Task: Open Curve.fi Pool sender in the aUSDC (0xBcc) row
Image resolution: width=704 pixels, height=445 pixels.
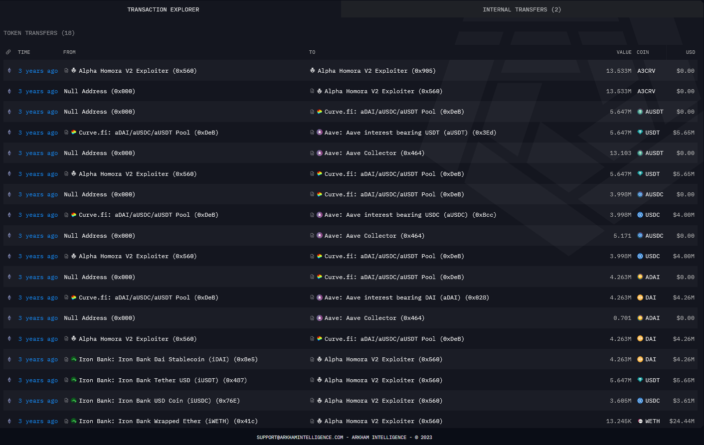Action: (x=149, y=215)
